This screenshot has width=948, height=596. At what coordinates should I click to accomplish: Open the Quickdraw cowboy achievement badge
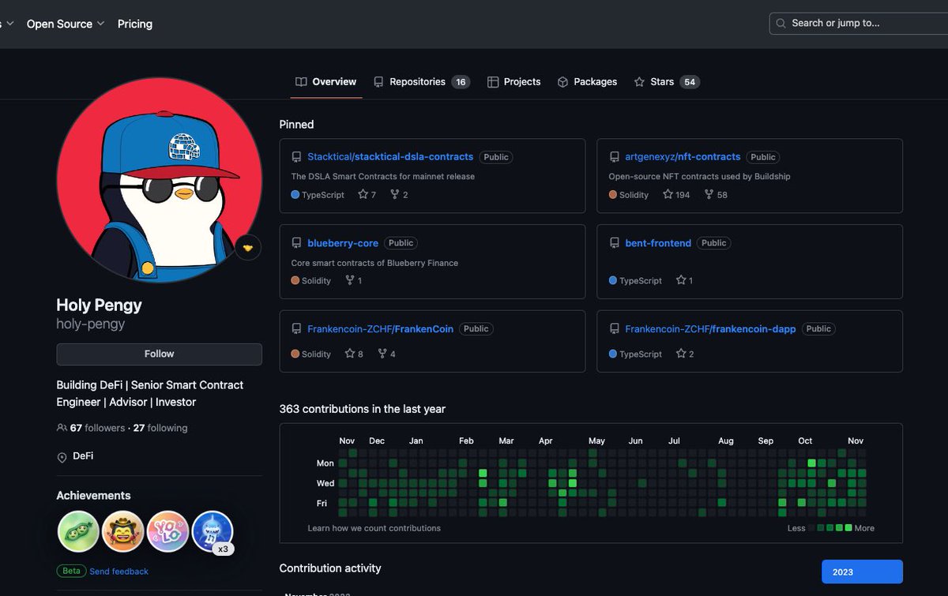click(122, 531)
